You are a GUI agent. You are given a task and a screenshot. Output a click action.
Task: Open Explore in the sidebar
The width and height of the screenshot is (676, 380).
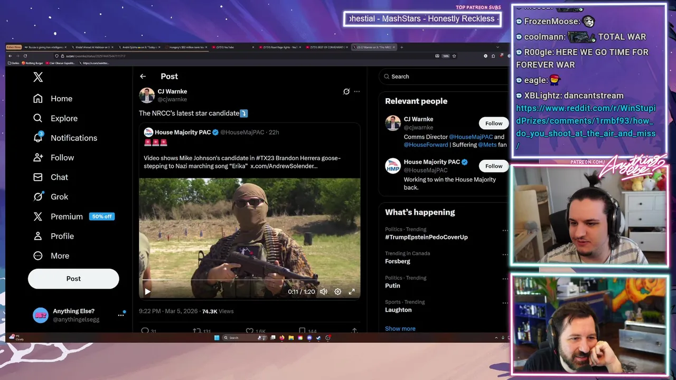pyautogui.click(x=55, y=118)
